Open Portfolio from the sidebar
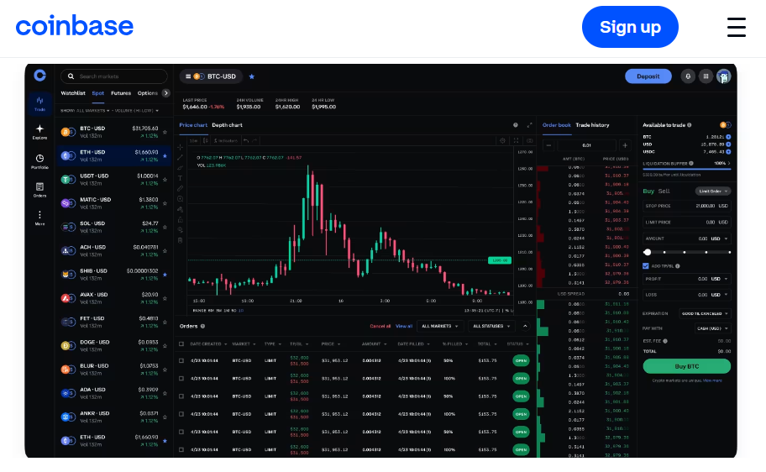The height and width of the screenshot is (472, 766). tap(39, 160)
